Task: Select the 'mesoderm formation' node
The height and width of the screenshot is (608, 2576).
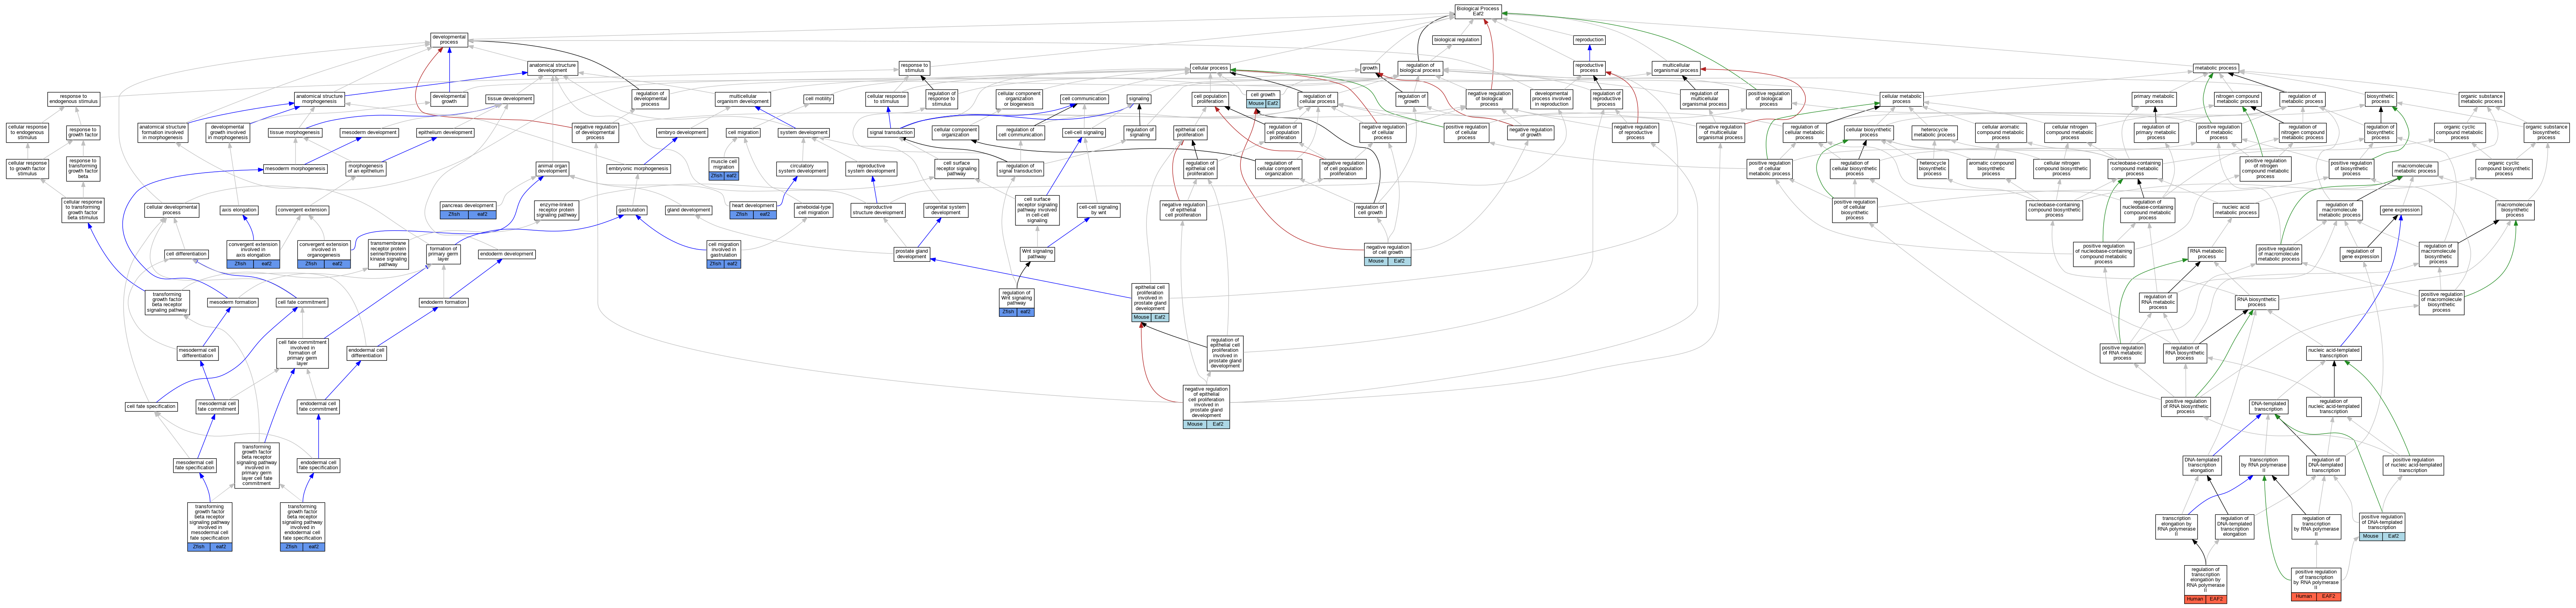Action: [233, 302]
